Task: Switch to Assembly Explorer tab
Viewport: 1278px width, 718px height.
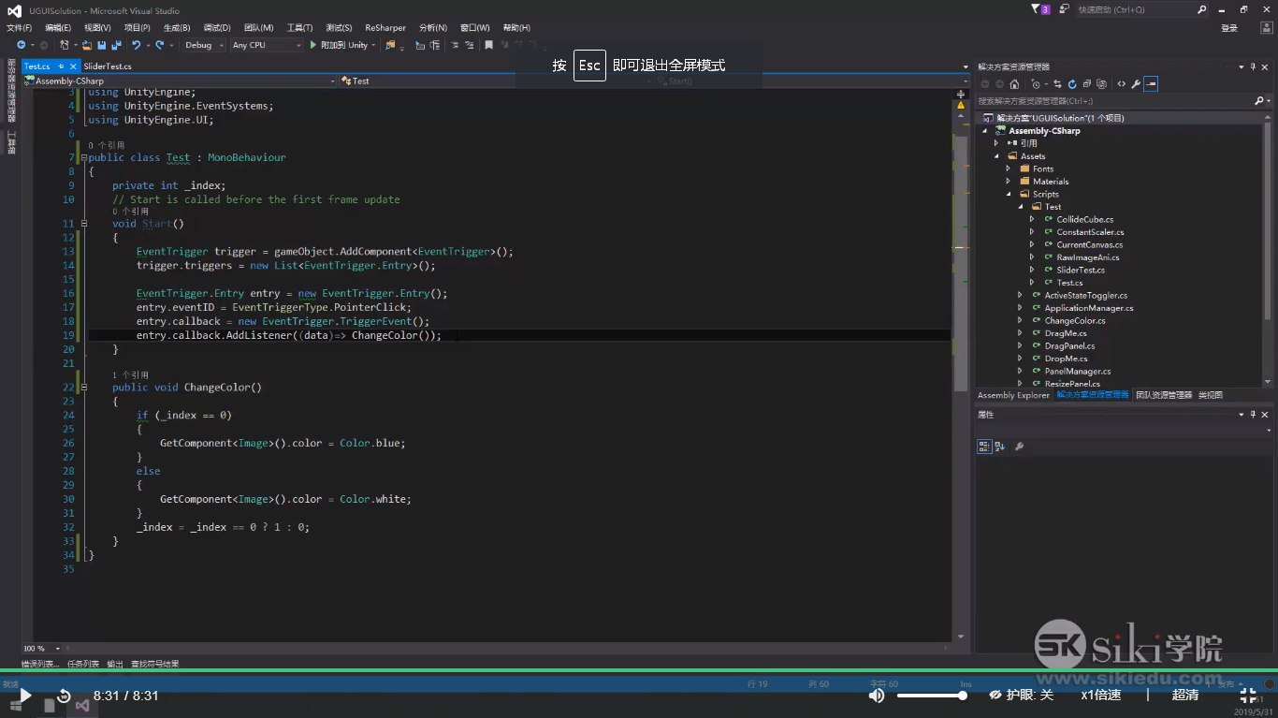Action: pyautogui.click(x=1013, y=395)
